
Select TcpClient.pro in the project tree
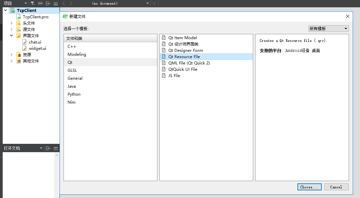[x=36, y=17]
